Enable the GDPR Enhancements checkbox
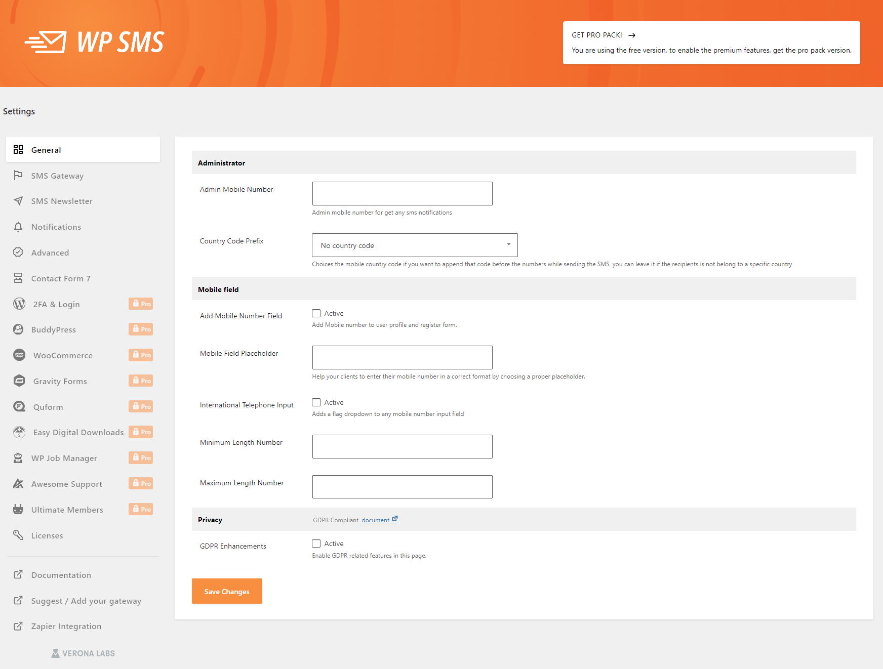The height and width of the screenshot is (669, 883). [316, 543]
